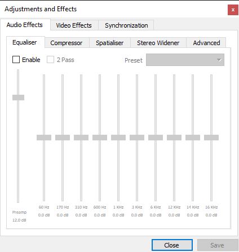This screenshot has height=252, width=239.
Task: Click the 60 Hz band slider handle
Action: pyautogui.click(x=44, y=138)
